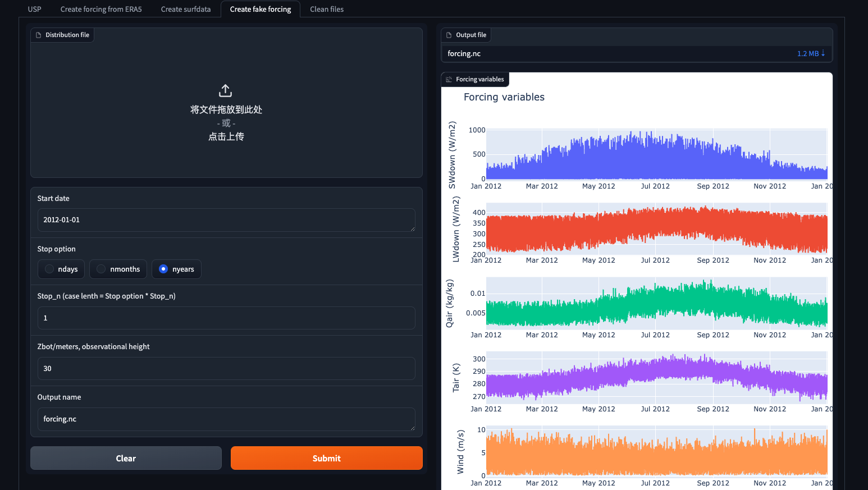Click the Forcing variables plot title
This screenshot has width=868, height=490.
click(x=504, y=97)
